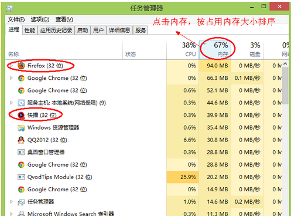Screen dimensions: 291x216
Task: Click the 快播 player process icon
Action: (21, 115)
